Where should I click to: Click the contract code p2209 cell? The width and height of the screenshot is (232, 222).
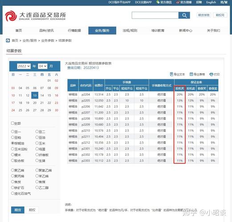86,124
